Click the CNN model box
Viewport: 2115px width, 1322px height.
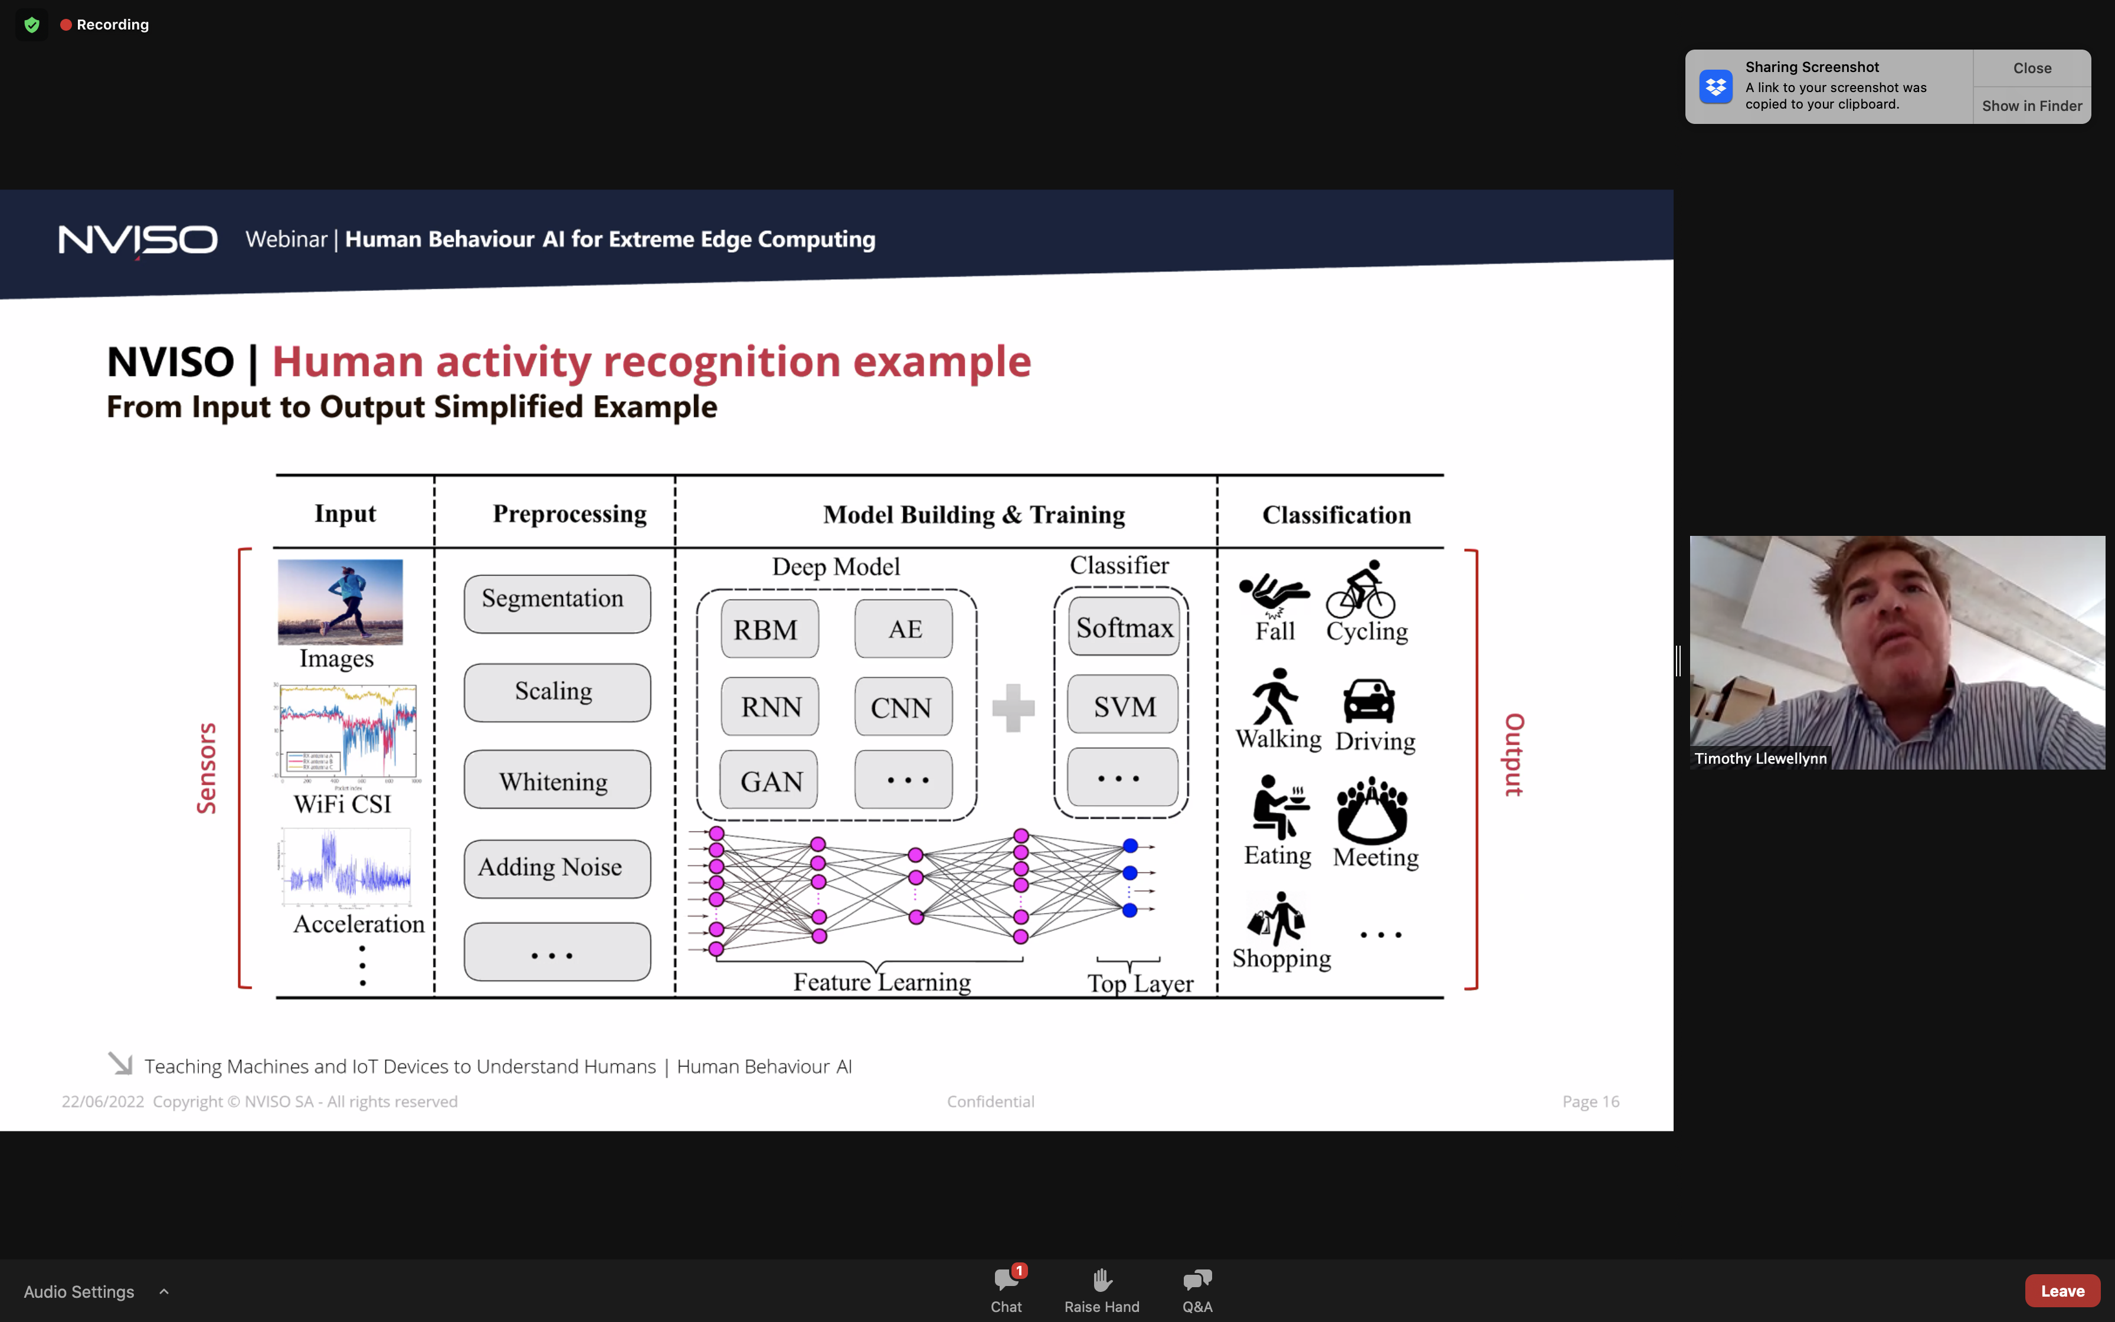click(x=903, y=706)
